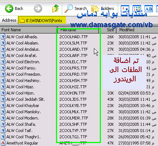Image resolution: width=158 pixels, height=146 pixels.
Task: Click filename 2COOLAND.TTF
Action: coord(74,49)
